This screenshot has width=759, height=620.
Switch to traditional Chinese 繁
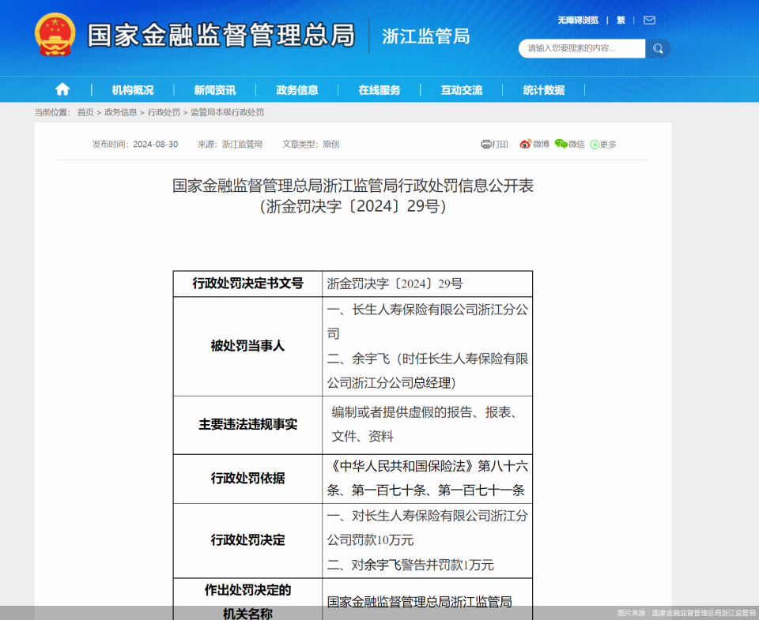[x=621, y=20]
